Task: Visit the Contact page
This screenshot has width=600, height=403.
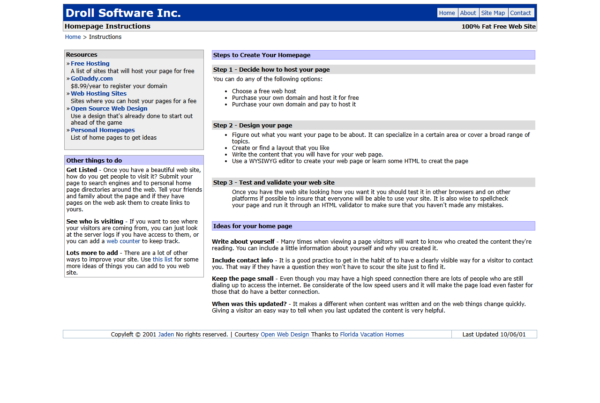Action: (520, 13)
